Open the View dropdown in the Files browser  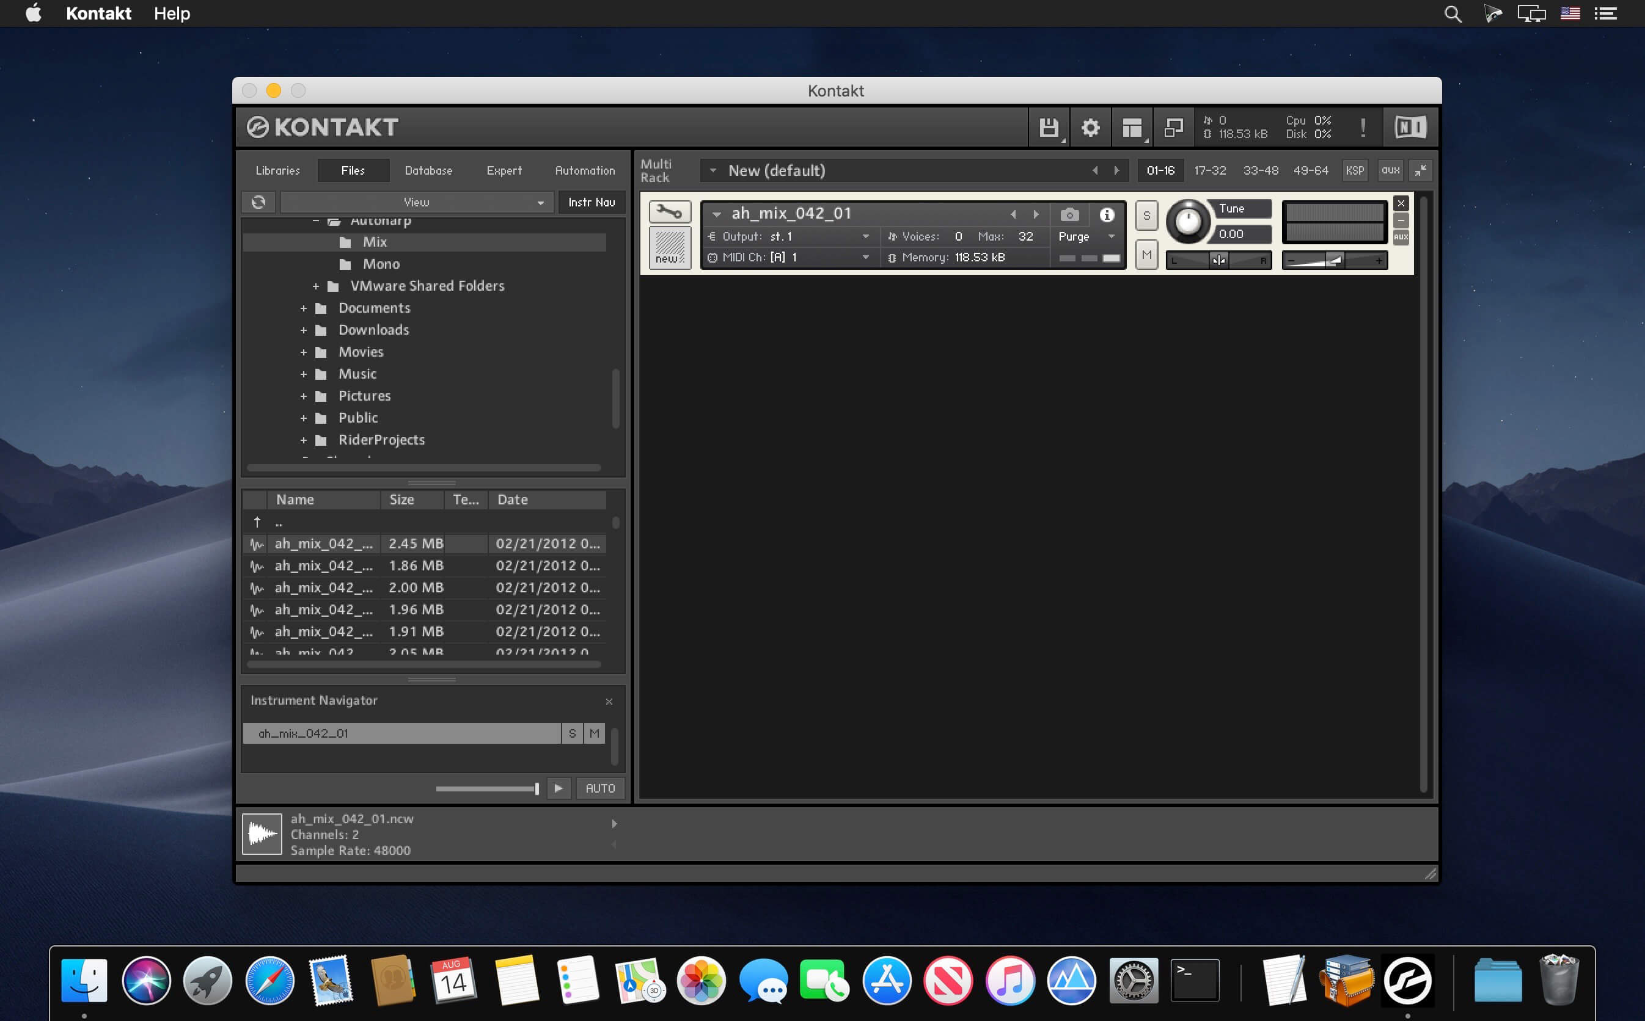(416, 202)
